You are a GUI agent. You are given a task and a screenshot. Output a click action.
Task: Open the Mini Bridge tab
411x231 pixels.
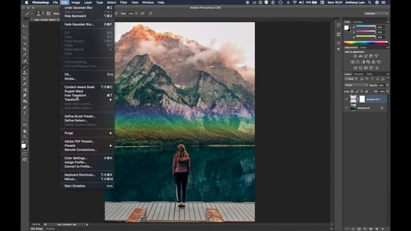coord(37,228)
